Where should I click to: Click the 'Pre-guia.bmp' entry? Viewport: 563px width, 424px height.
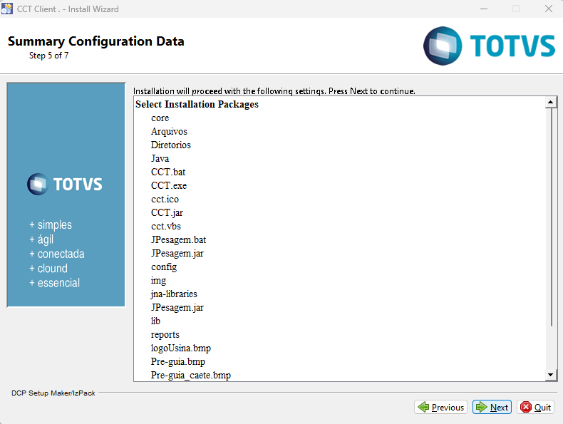point(177,361)
